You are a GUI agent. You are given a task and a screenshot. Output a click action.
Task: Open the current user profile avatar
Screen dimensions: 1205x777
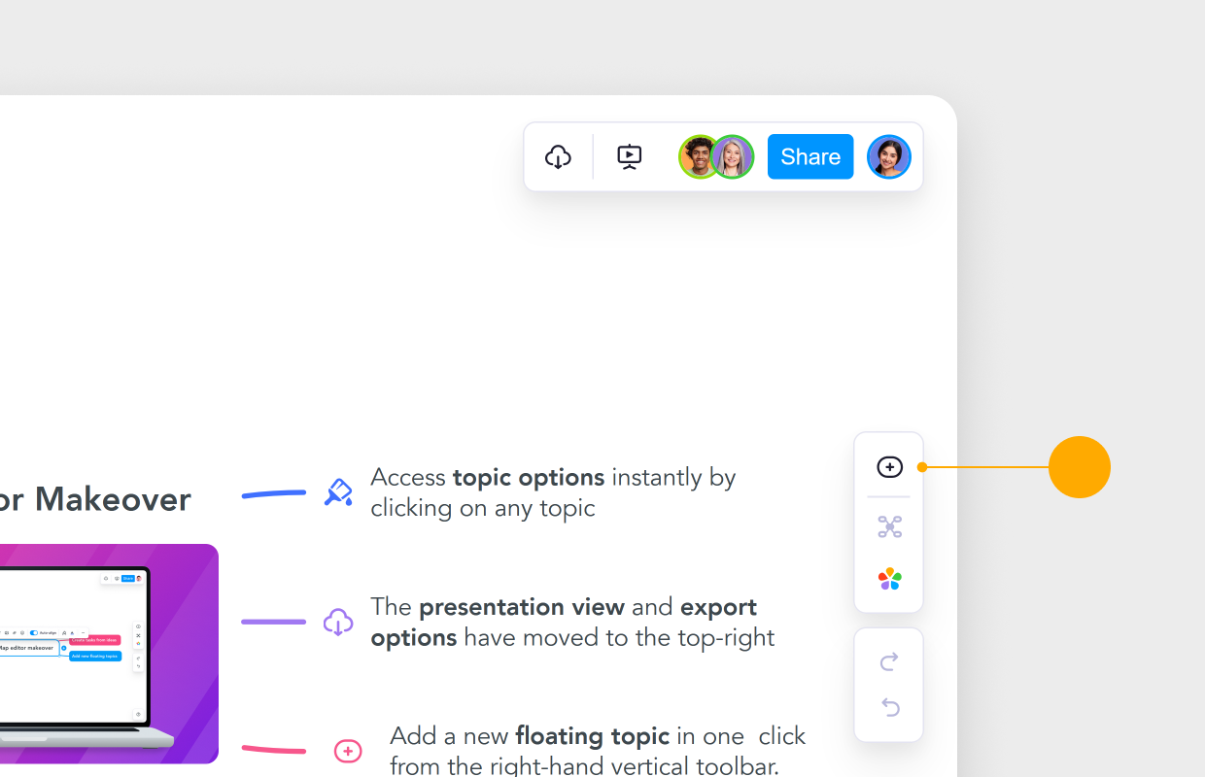click(889, 156)
